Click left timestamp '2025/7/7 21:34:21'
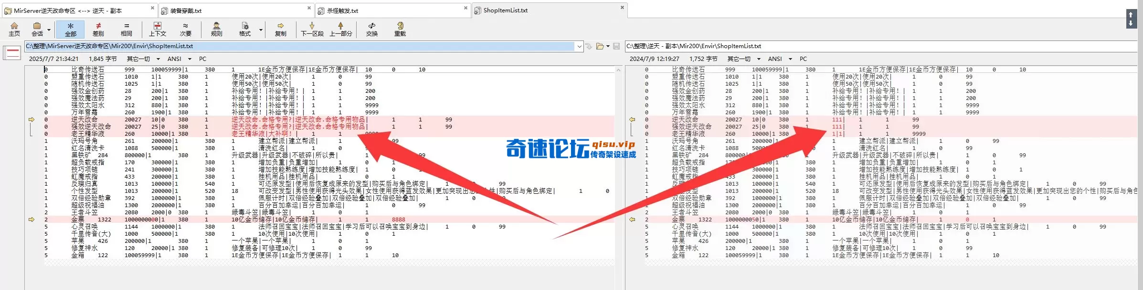The image size is (1143, 290). click(53, 59)
